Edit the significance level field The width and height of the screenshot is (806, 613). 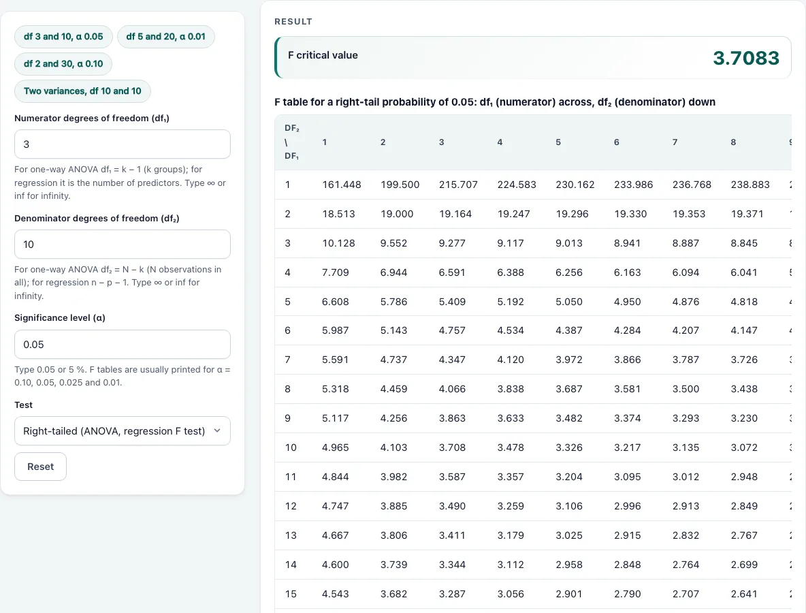coord(123,345)
